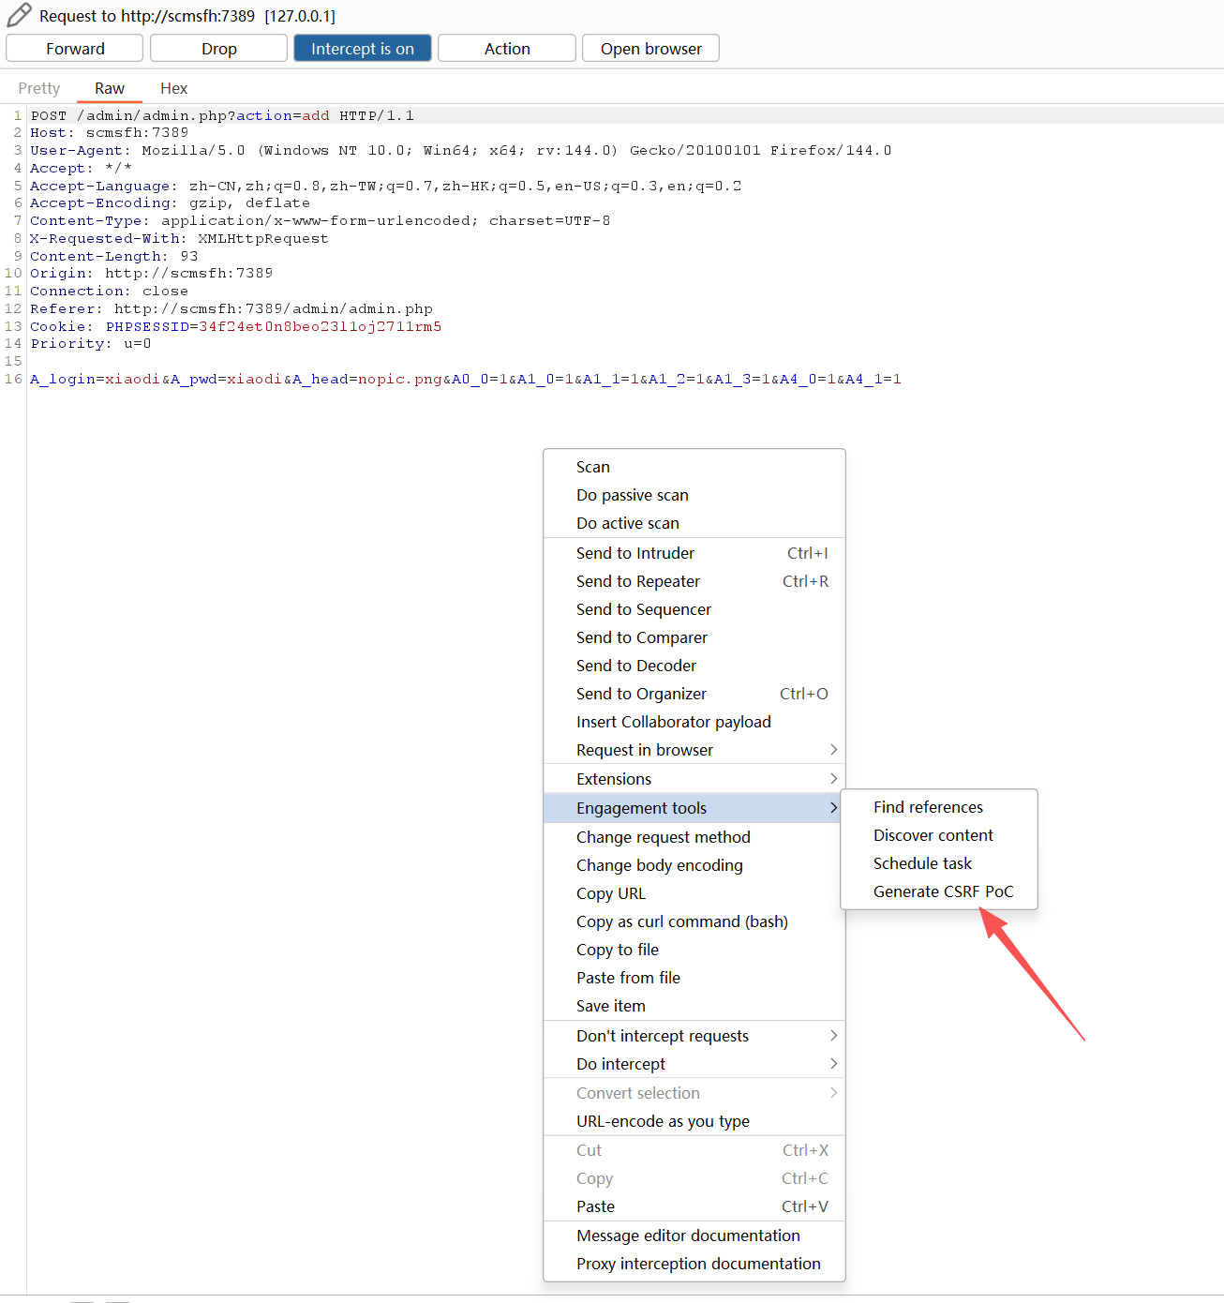This screenshot has height=1303, width=1224.
Task: Expand the Request in browser submenu arrow
Action: click(833, 750)
